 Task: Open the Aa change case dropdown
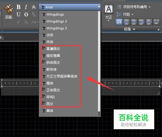pyautogui.click(x=35, y=22)
